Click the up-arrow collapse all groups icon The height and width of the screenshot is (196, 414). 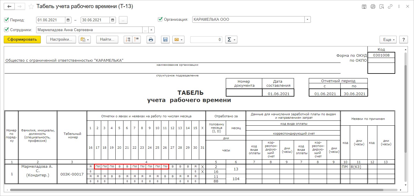[x=136, y=40]
